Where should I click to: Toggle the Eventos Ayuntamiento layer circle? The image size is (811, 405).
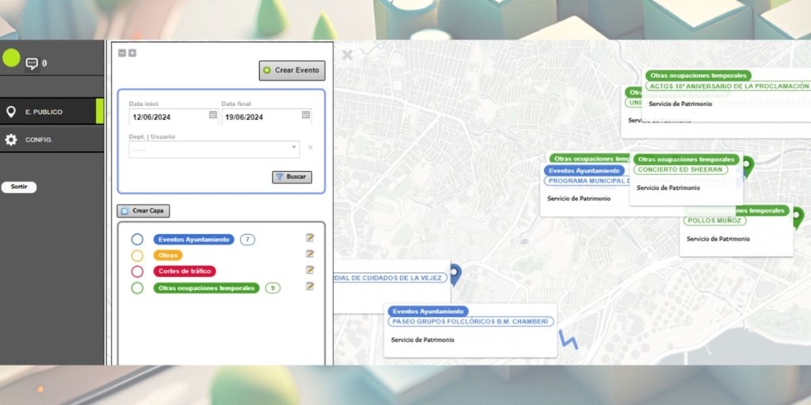point(137,240)
